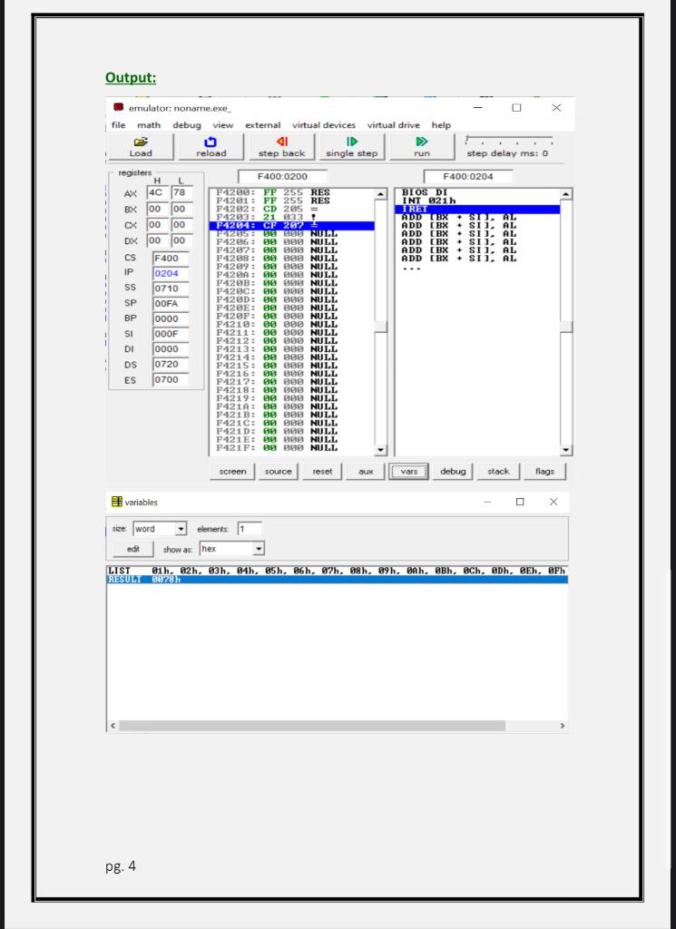The width and height of the screenshot is (676, 929).
Task: Click the edit button in variables window
Action: click(132, 549)
